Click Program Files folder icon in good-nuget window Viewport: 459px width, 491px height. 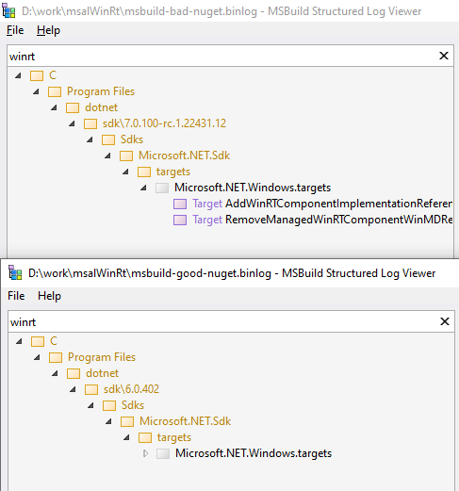tap(56, 357)
